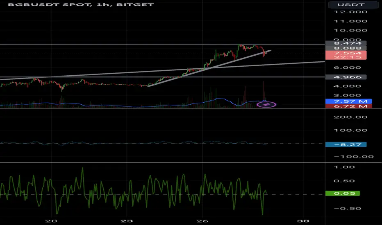Click the 8.088 price level label
This screenshot has width=382, height=225.
[x=346, y=48]
